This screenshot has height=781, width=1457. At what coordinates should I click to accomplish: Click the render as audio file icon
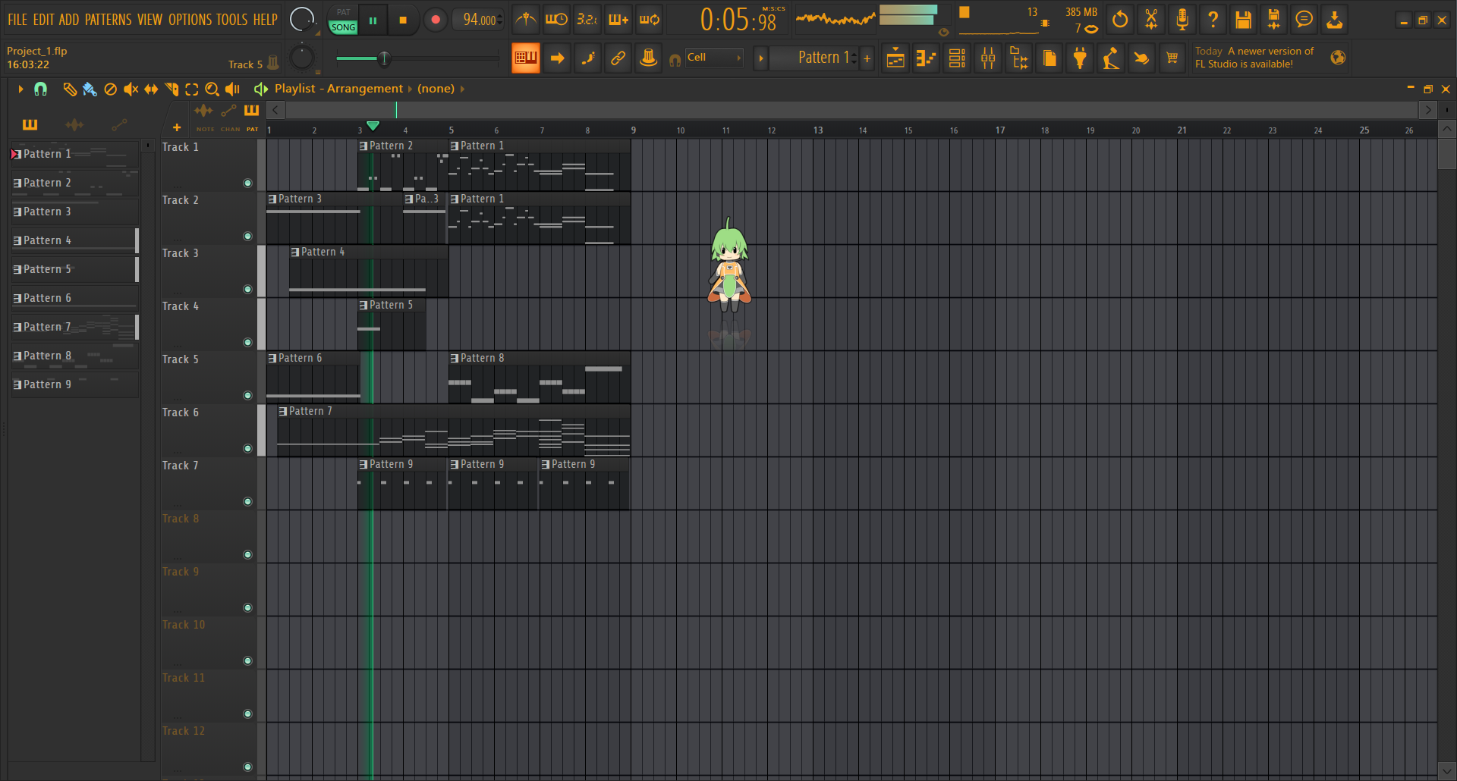pyautogui.click(x=1273, y=20)
